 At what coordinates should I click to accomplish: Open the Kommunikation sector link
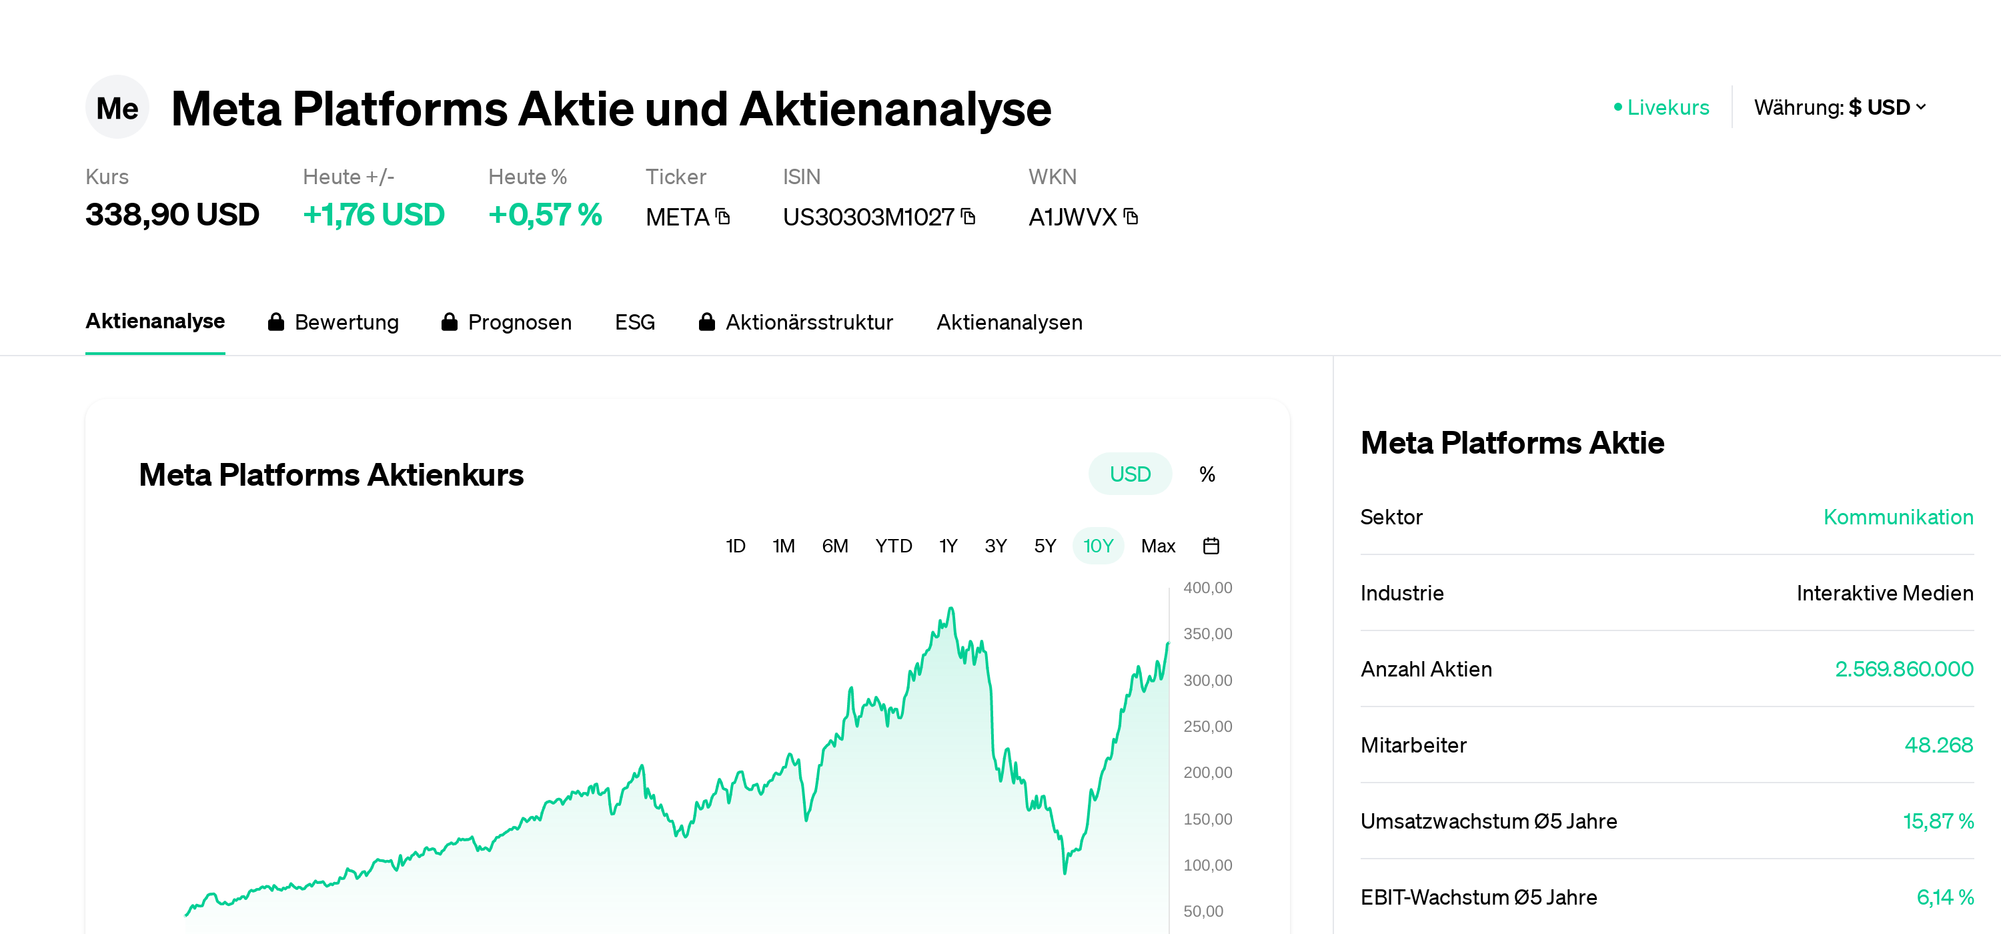1898,518
